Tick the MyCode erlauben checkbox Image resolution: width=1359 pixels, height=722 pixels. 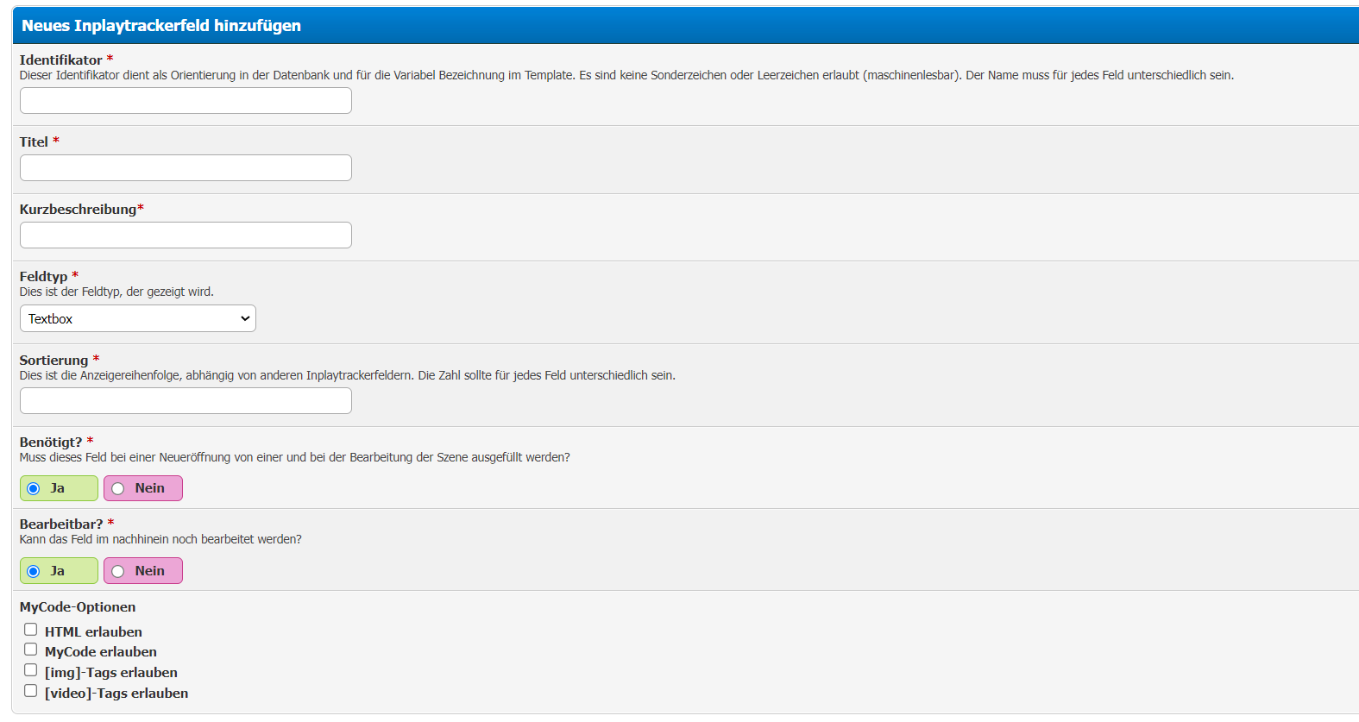click(x=31, y=650)
